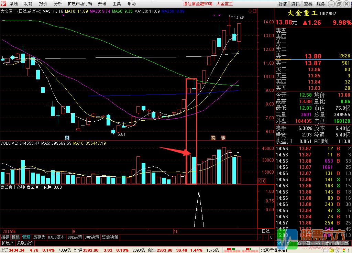Select the 管理 tab
The width and height of the screenshot is (352, 253).
click(x=26, y=237)
